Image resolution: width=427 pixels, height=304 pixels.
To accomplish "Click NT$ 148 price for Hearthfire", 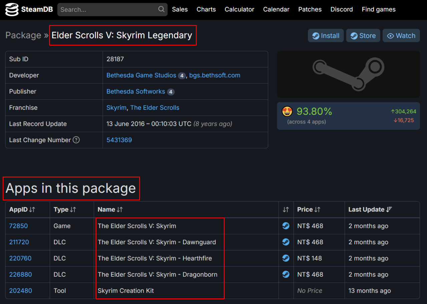I will pos(310,258).
